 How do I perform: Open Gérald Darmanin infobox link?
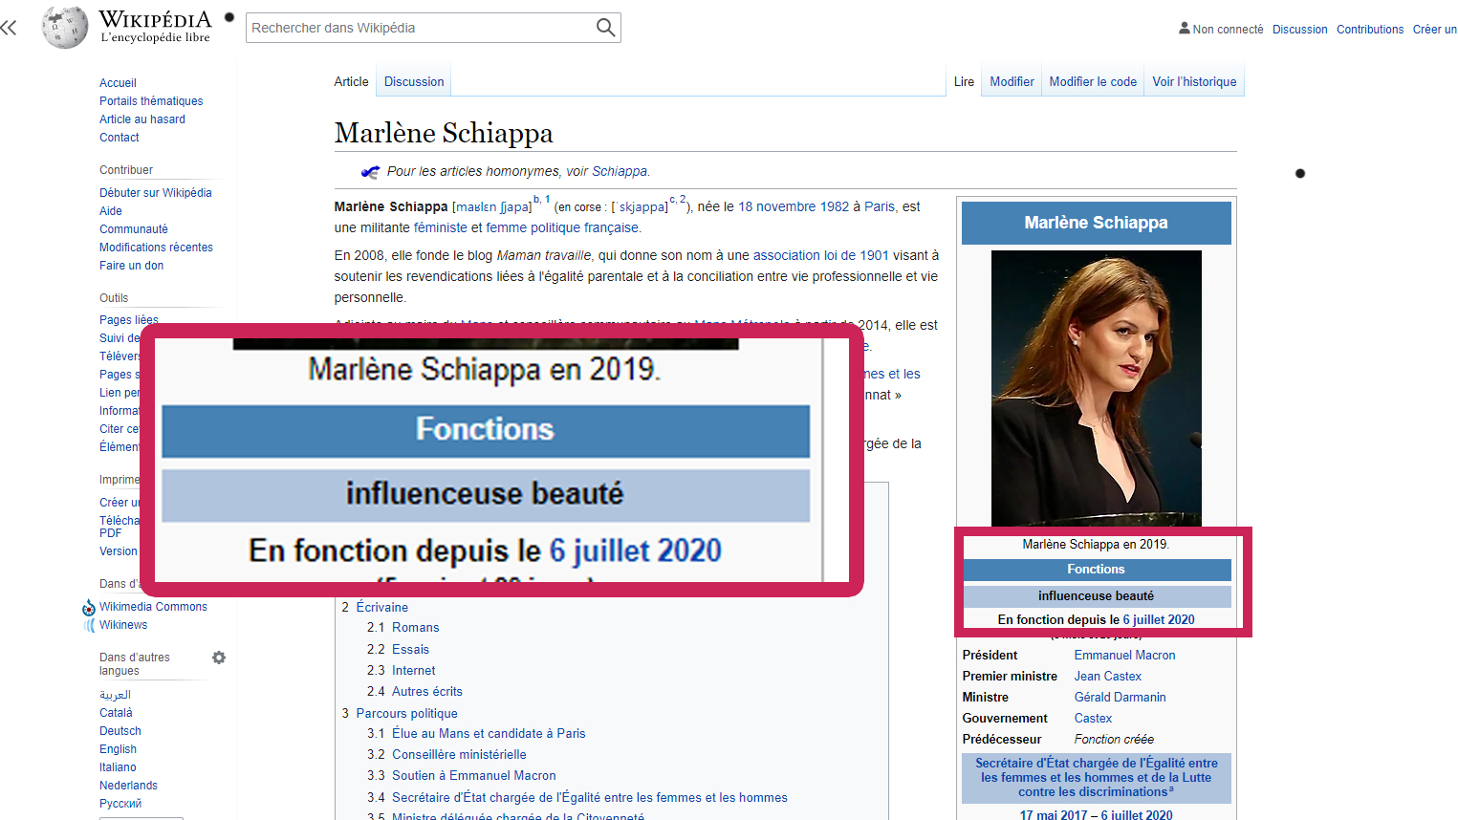(x=1120, y=698)
